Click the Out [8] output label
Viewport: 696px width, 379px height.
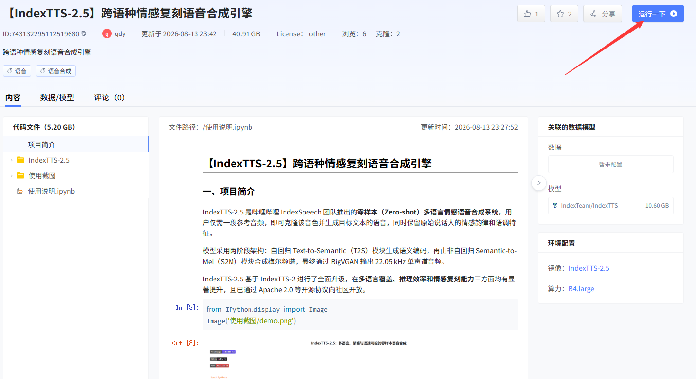point(185,343)
